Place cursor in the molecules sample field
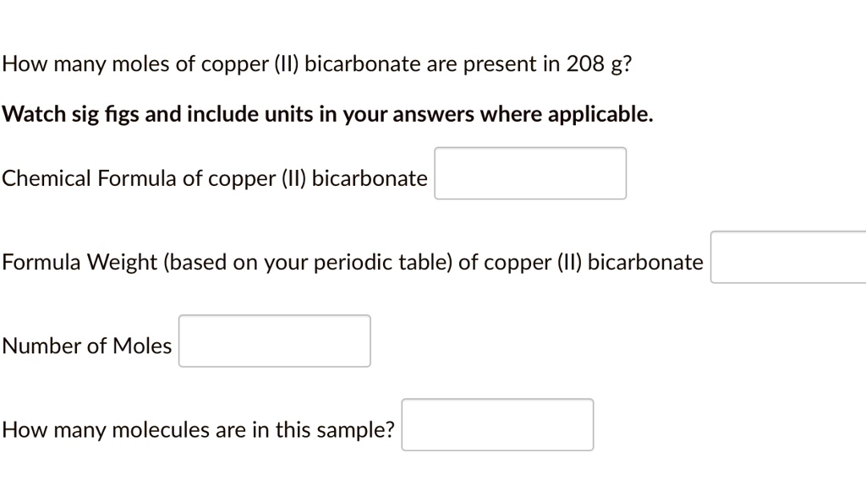This screenshot has height=496, width=866. coord(497,424)
